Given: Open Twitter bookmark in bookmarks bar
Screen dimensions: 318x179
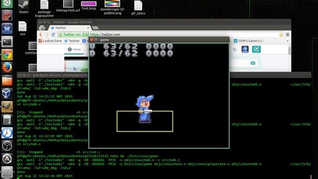Looking at the screenshot, I should (72, 41).
